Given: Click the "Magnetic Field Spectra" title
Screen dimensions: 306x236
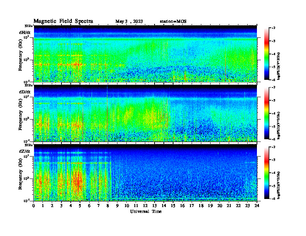Looking at the screenshot, I should tap(63, 21).
